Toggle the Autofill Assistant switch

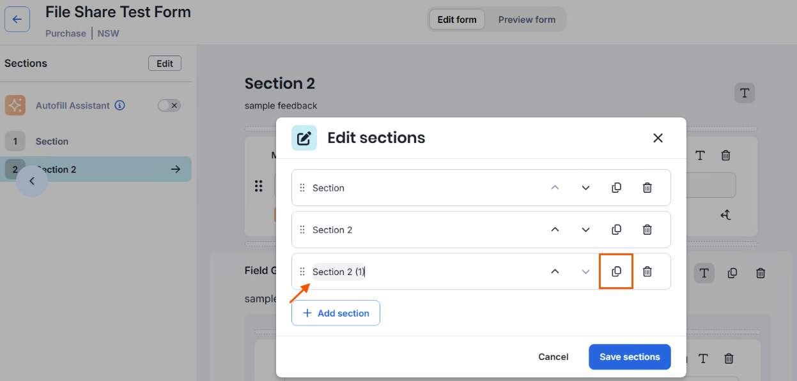click(x=169, y=105)
